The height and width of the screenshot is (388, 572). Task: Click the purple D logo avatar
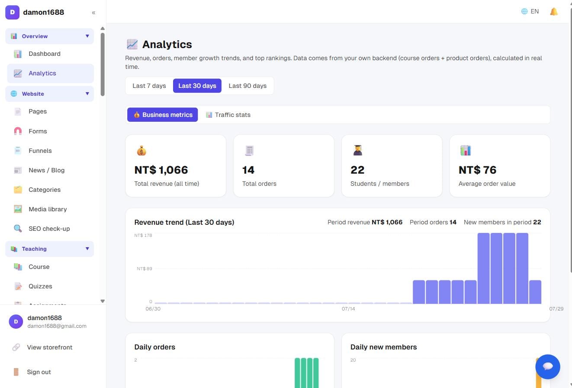coord(12,12)
